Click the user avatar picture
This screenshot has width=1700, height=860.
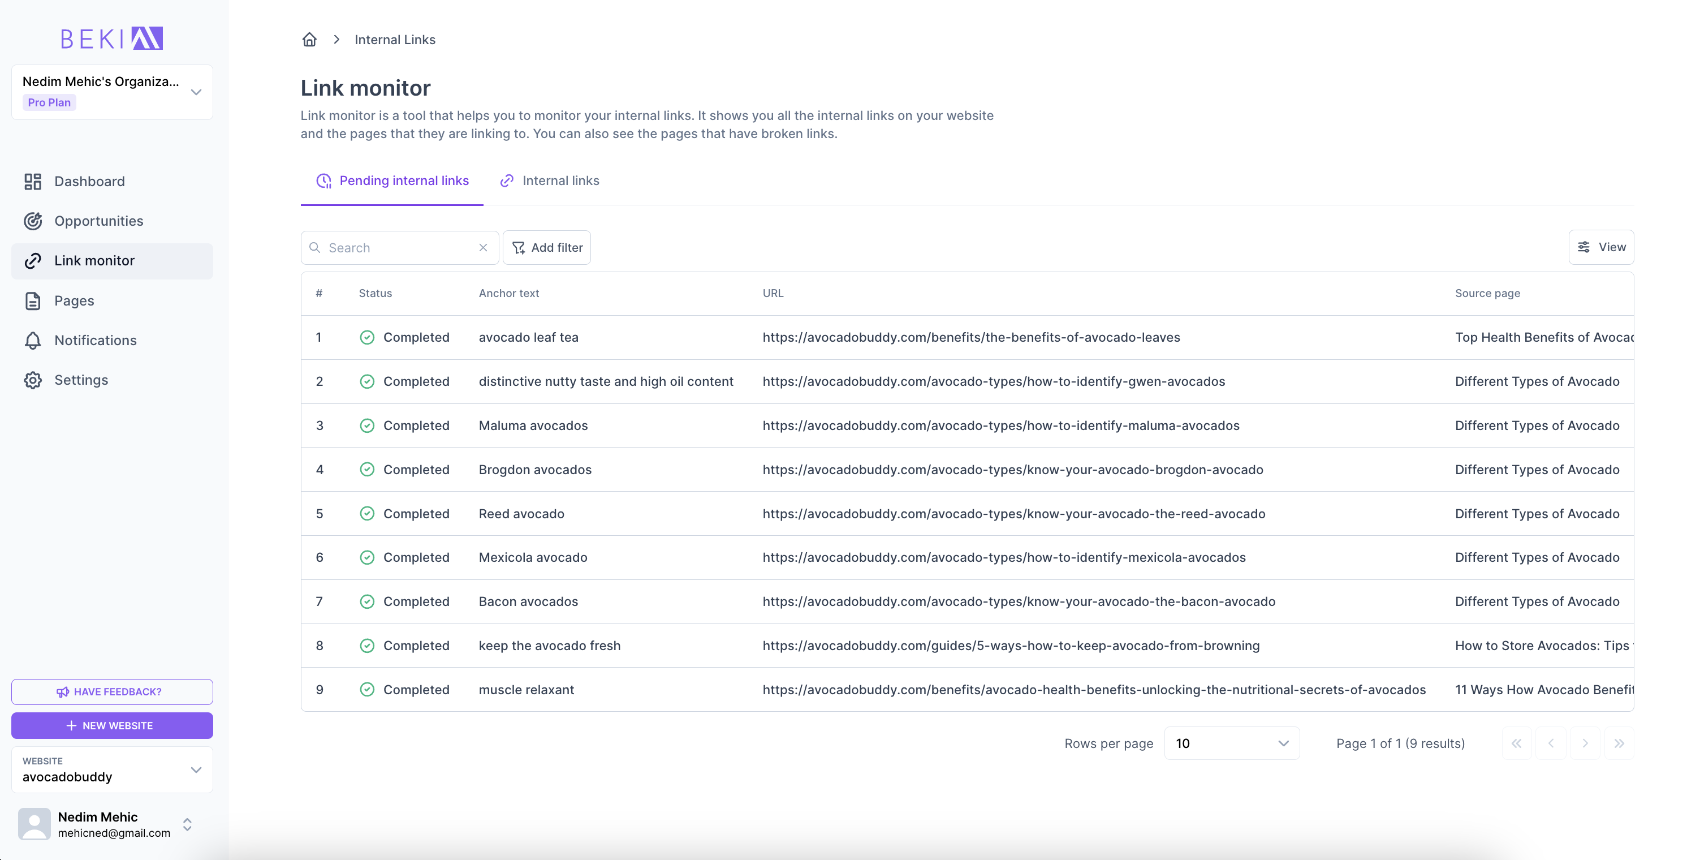(34, 824)
